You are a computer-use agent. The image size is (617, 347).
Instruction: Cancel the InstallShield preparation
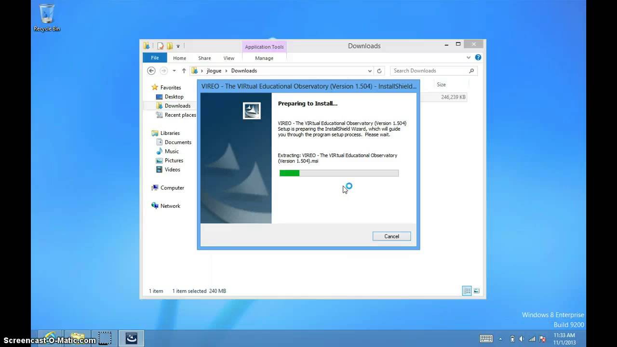[391, 237]
